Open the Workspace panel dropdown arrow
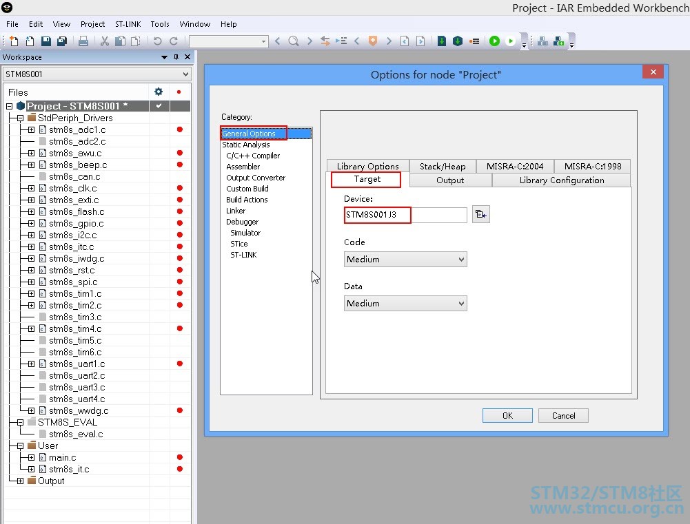690x524 pixels. [x=164, y=57]
